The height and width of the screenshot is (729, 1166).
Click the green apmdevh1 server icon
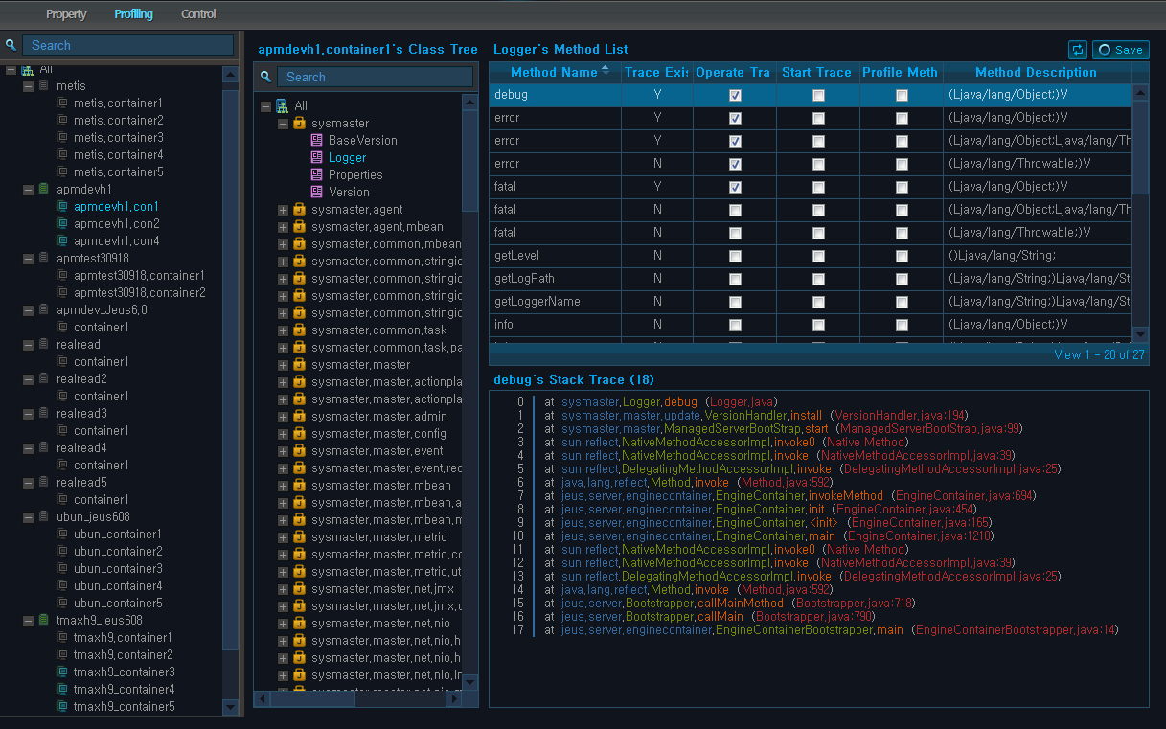point(44,190)
